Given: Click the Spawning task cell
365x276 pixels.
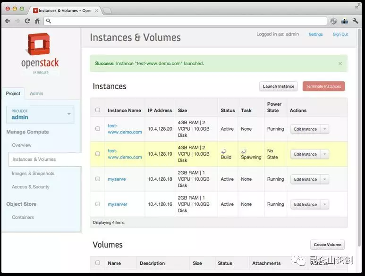Looking at the screenshot, I should [x=251, y=154].
